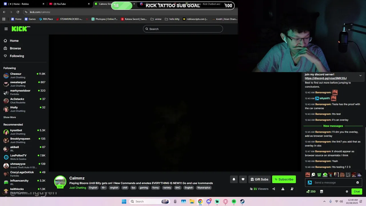Open the channel points 250 balance

pos(311,191)
